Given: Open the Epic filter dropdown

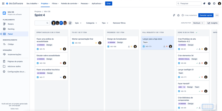Looking at the screenshot, I should pyautogui.click(x=78, y=23).
